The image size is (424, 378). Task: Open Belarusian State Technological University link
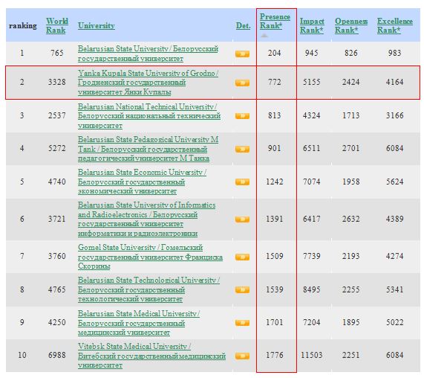tap(149, 289)
